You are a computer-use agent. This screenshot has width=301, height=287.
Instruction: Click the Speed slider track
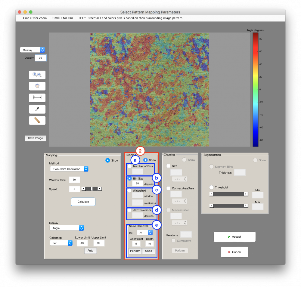click(92, 189)
